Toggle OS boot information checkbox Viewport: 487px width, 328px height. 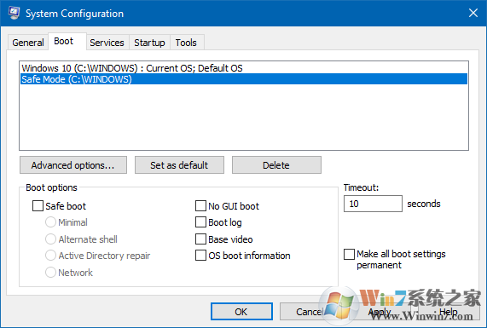[x=200, y=256]
